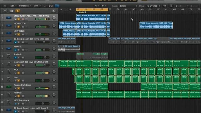Toggle the global Solo button in track header
Screen dimensions: 201x113
click(x=18, y=11)
